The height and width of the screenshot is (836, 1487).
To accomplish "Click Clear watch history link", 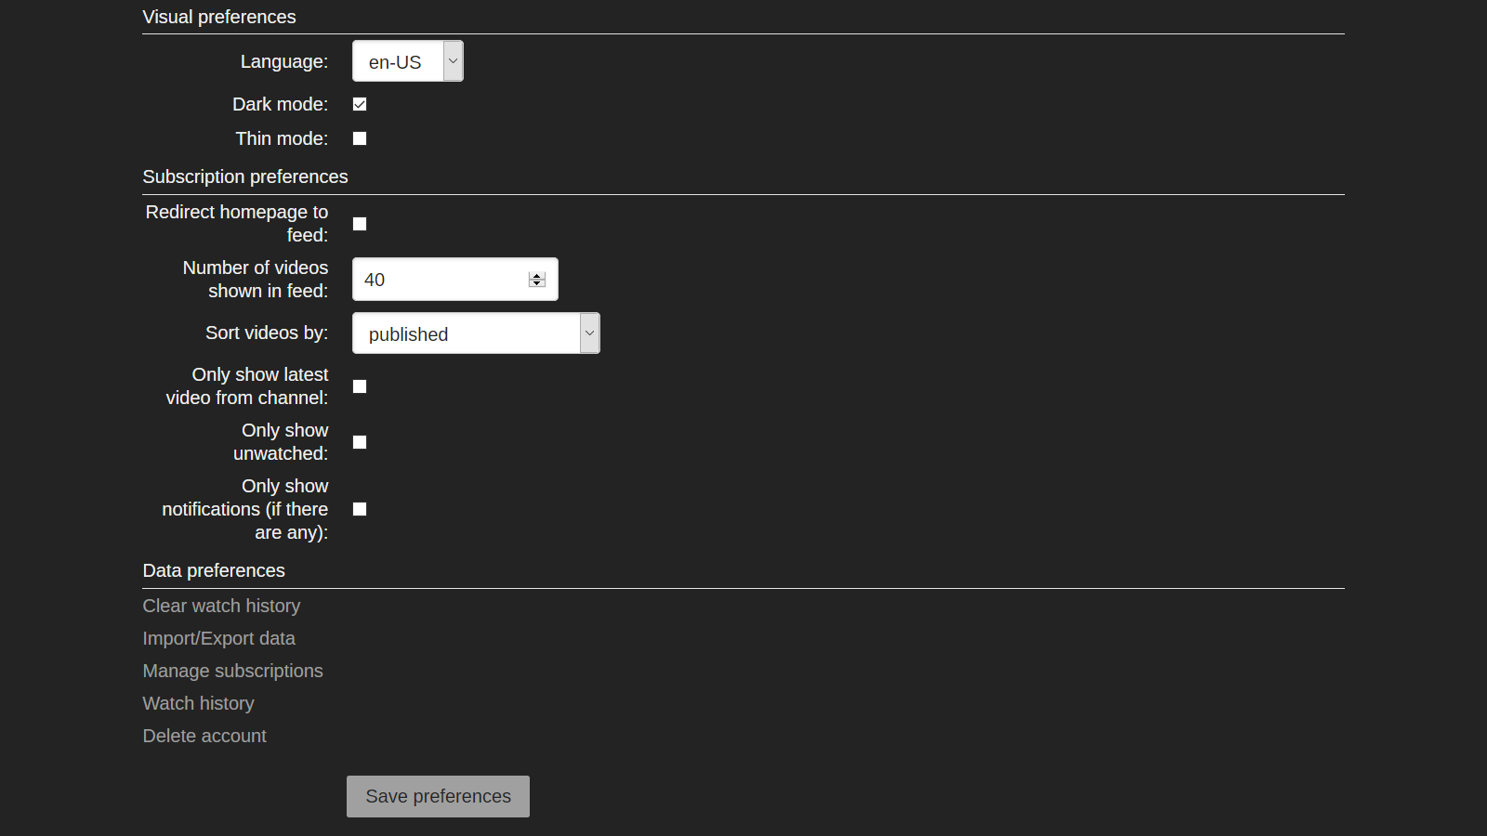I will (x=221, y=606).
